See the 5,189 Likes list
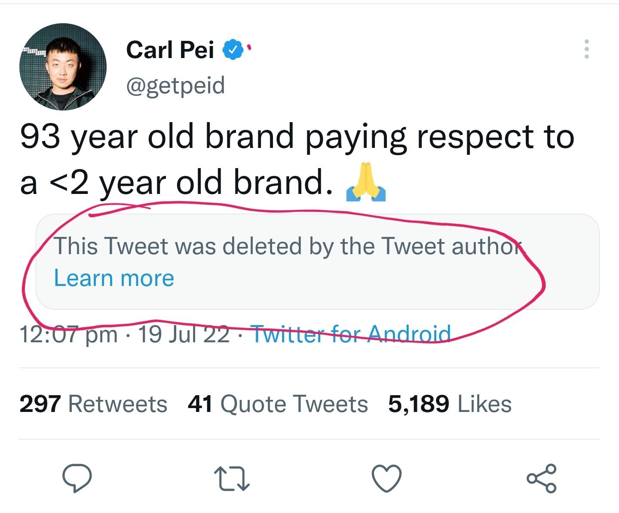This screenshot has height=513, width=619. tap(450, 404)
